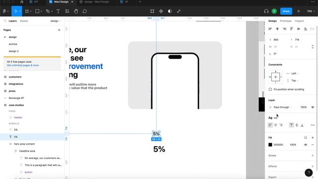
Task: Select the archive page
Action: pyautogui.click(x=13, y=44)
